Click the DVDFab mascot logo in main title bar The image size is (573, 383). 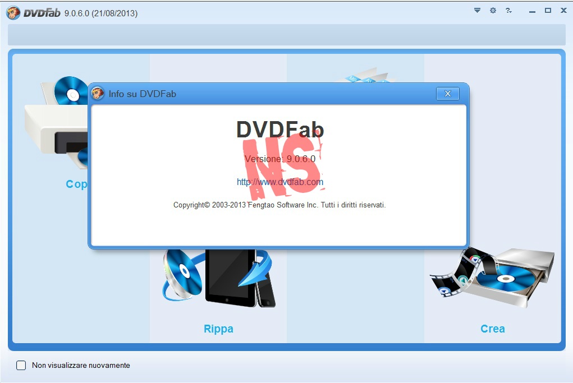[13, 13]
